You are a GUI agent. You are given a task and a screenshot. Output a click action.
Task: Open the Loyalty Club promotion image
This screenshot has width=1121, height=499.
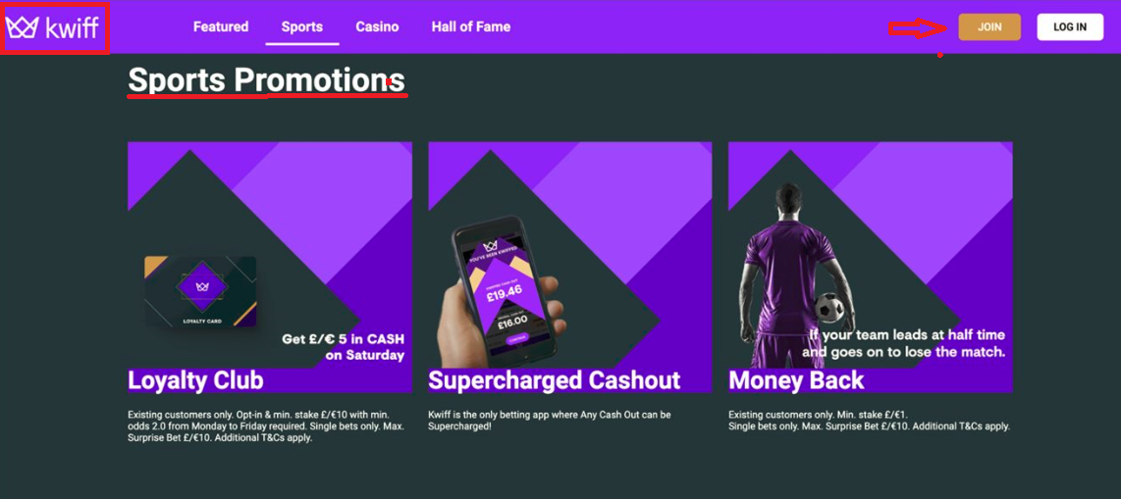[x=270, y=267]
